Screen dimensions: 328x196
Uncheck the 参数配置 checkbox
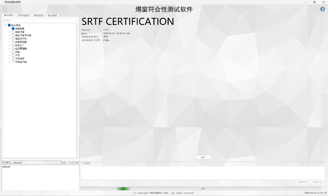[13, 29]
